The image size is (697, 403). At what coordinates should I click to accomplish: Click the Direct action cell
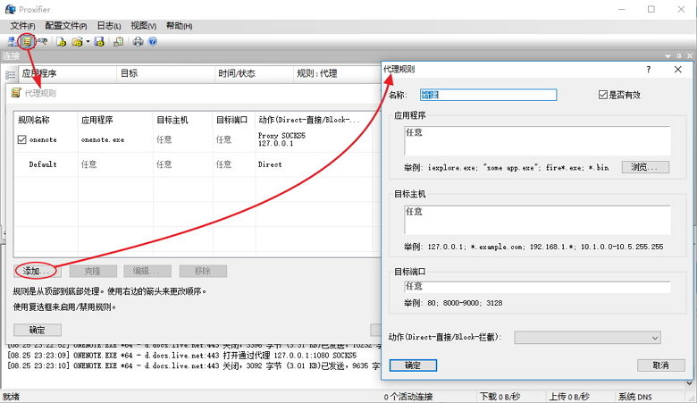(270, 164)
